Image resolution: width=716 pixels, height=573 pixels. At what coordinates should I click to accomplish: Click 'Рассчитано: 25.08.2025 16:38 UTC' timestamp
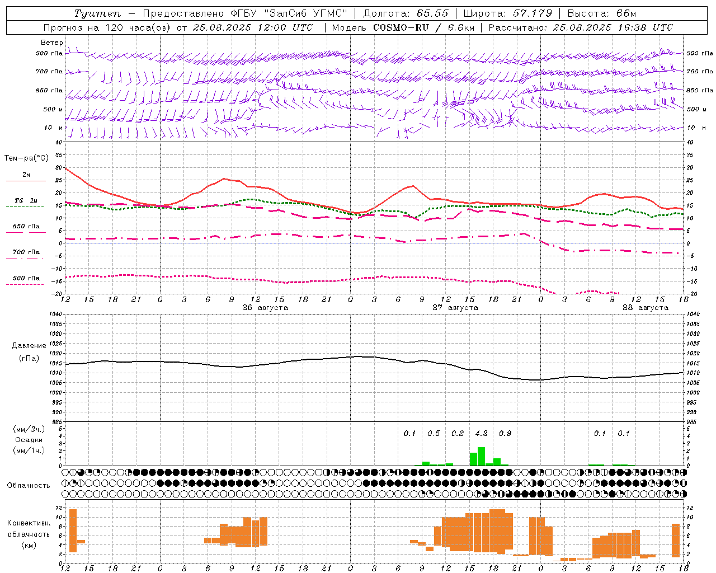pos(581,27)
